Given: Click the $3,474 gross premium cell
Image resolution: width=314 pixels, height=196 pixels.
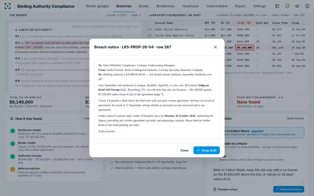Looking at the screenshot, I should click(x=277, y=29).
